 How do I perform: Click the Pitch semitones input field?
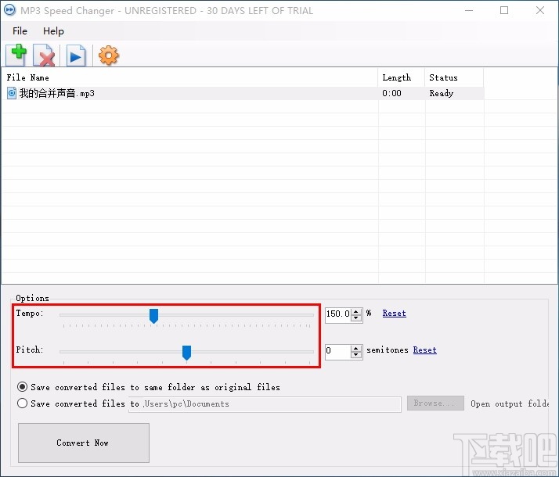tap(338, 351)
